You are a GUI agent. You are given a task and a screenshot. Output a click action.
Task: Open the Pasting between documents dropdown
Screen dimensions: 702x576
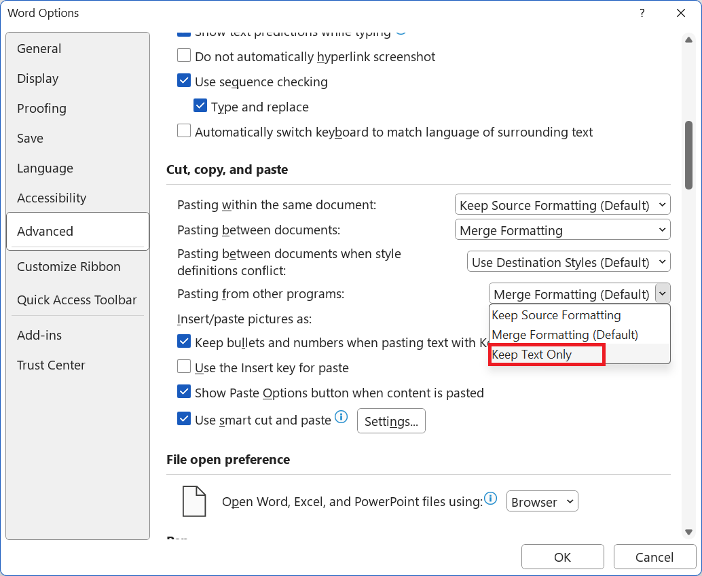click(x=563, y=230)
